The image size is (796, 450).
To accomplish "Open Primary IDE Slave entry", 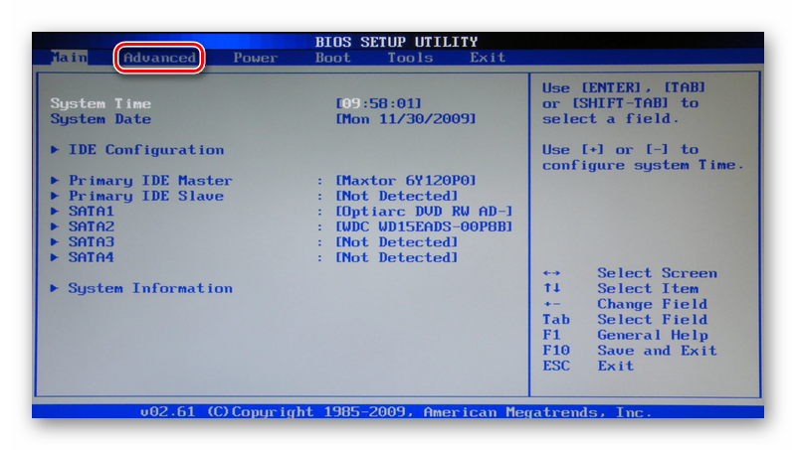I will click(146, 196).
